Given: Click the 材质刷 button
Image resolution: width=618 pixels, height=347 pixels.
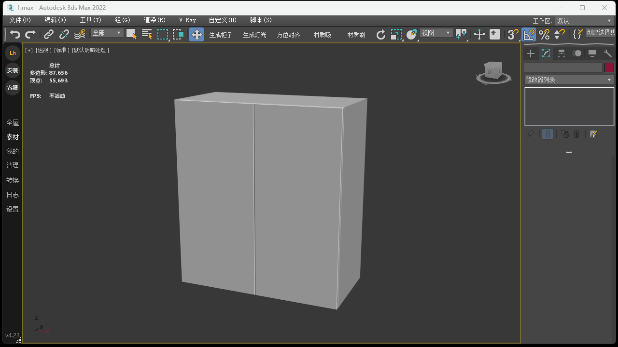Looking at the screenshot, I should coord(356,35).
